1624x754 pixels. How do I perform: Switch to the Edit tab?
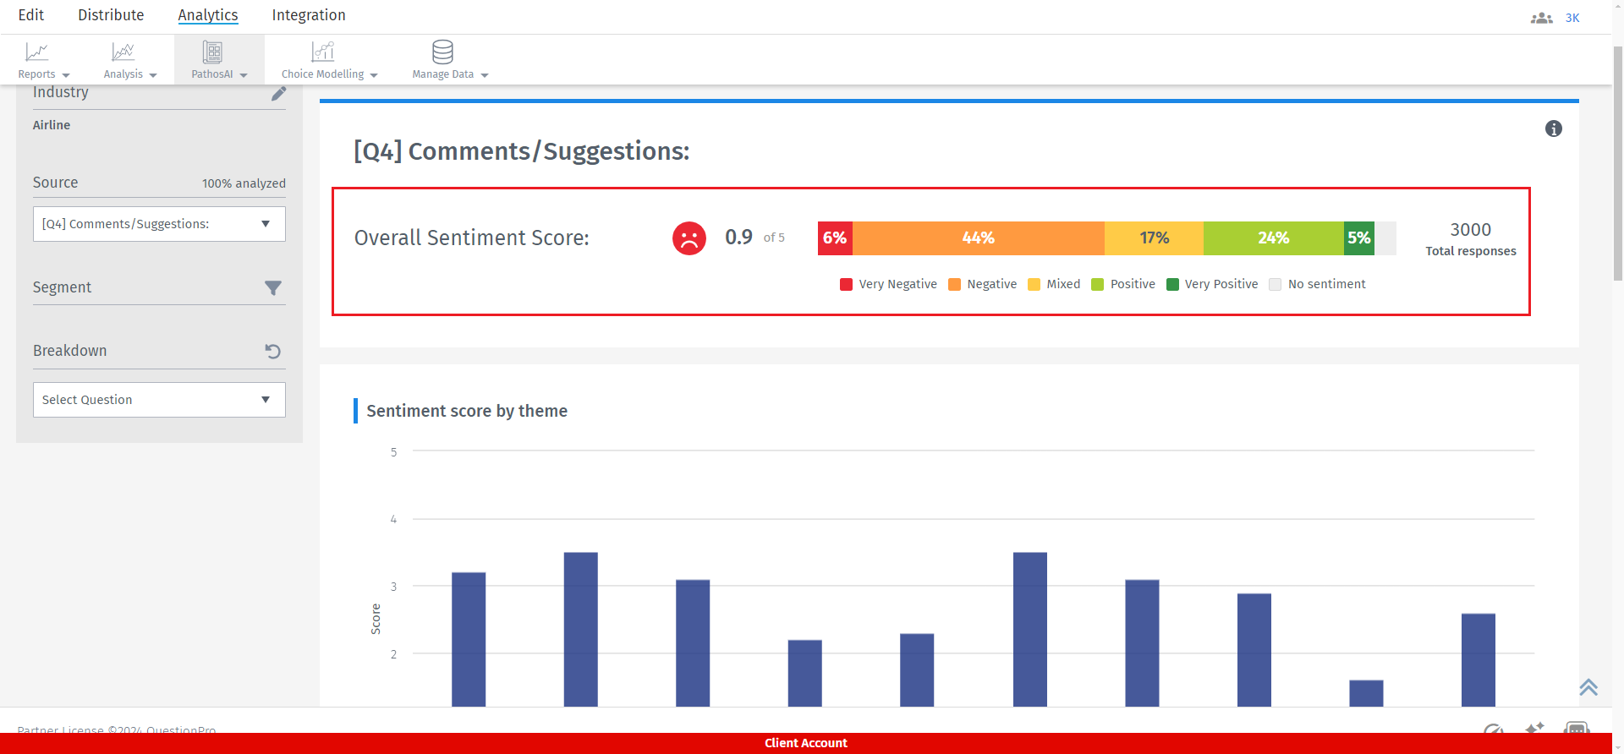point(31,15)
